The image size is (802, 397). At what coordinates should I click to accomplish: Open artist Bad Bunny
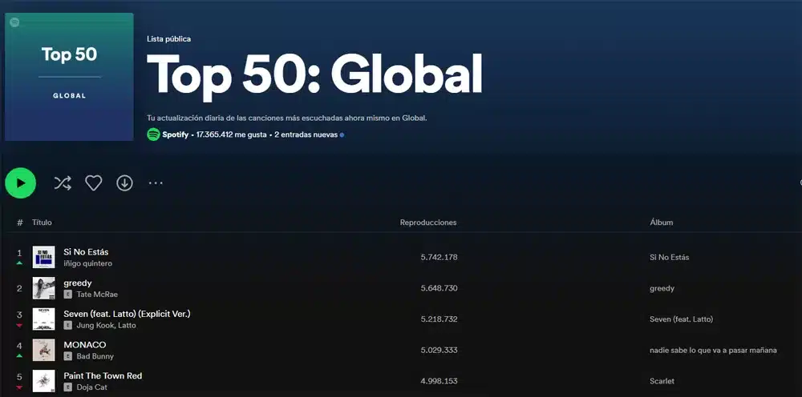[95, 356]
